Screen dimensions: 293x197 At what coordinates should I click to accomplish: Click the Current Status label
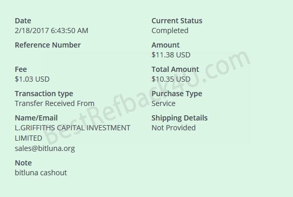(x=177, y=21)
